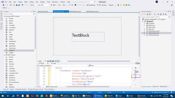The image size is (175, 98).
Task: Click Show All Files icon in Solution Explorer
Action: point(166,14)
